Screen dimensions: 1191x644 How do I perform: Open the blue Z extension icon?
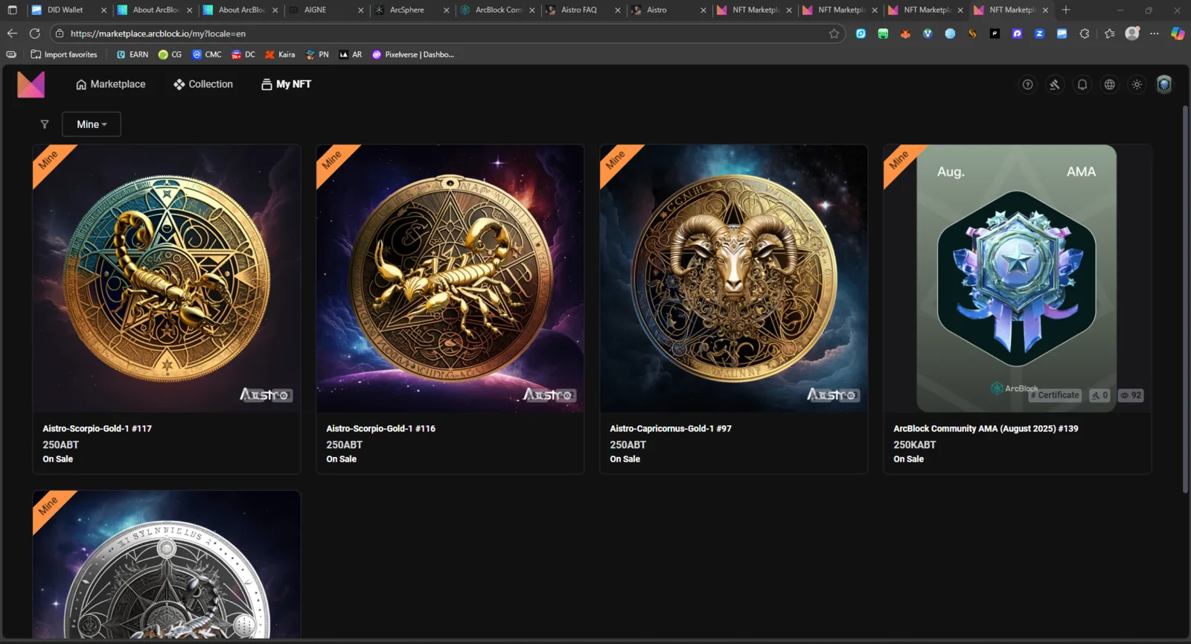click(x=1039, y=34)
